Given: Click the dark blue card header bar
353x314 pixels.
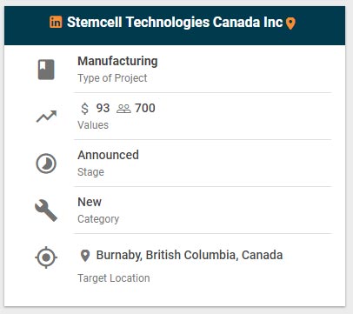Looking at the screenshot, I should click(175, 25).
